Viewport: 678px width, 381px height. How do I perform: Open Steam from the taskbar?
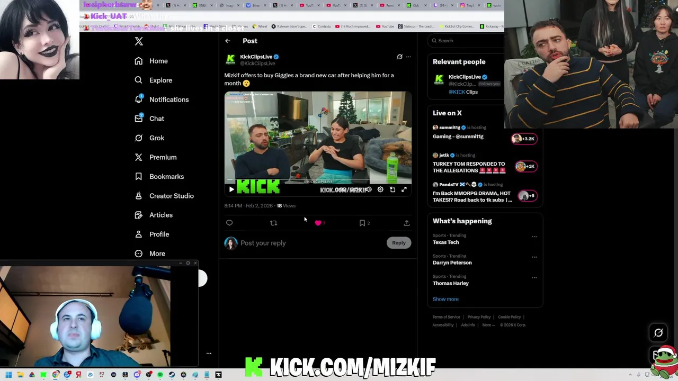172,375
